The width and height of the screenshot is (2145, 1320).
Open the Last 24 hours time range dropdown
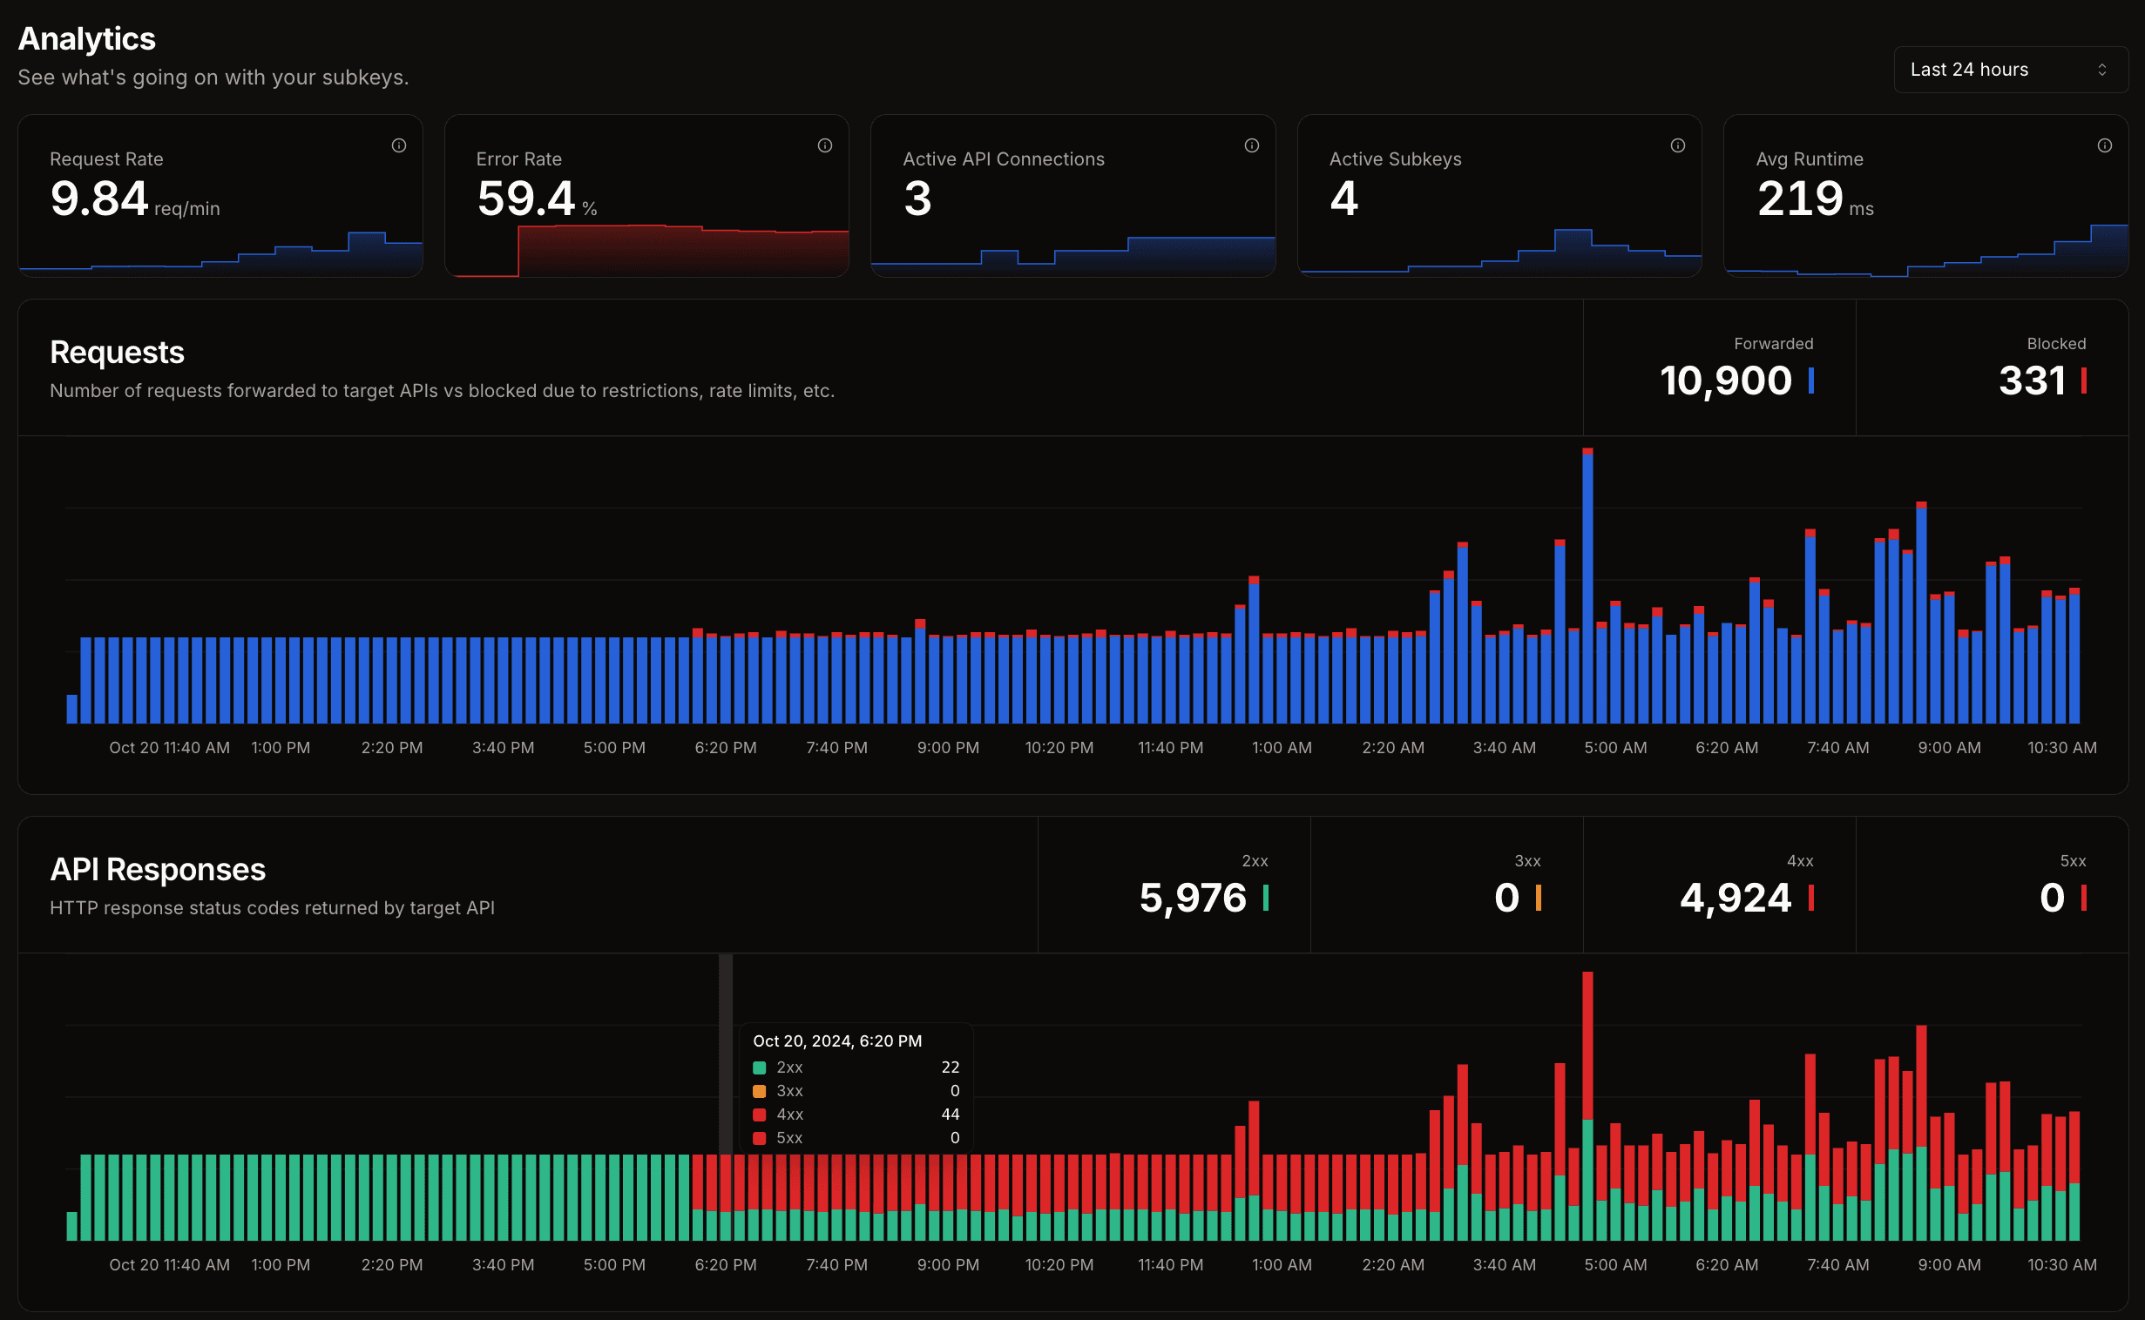pos(2010,70)
